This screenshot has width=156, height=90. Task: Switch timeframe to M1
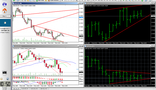93,0
